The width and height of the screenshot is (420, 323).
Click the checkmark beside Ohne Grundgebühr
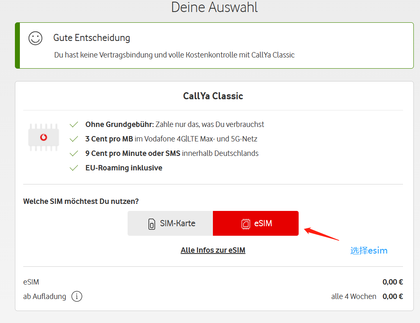74,124
